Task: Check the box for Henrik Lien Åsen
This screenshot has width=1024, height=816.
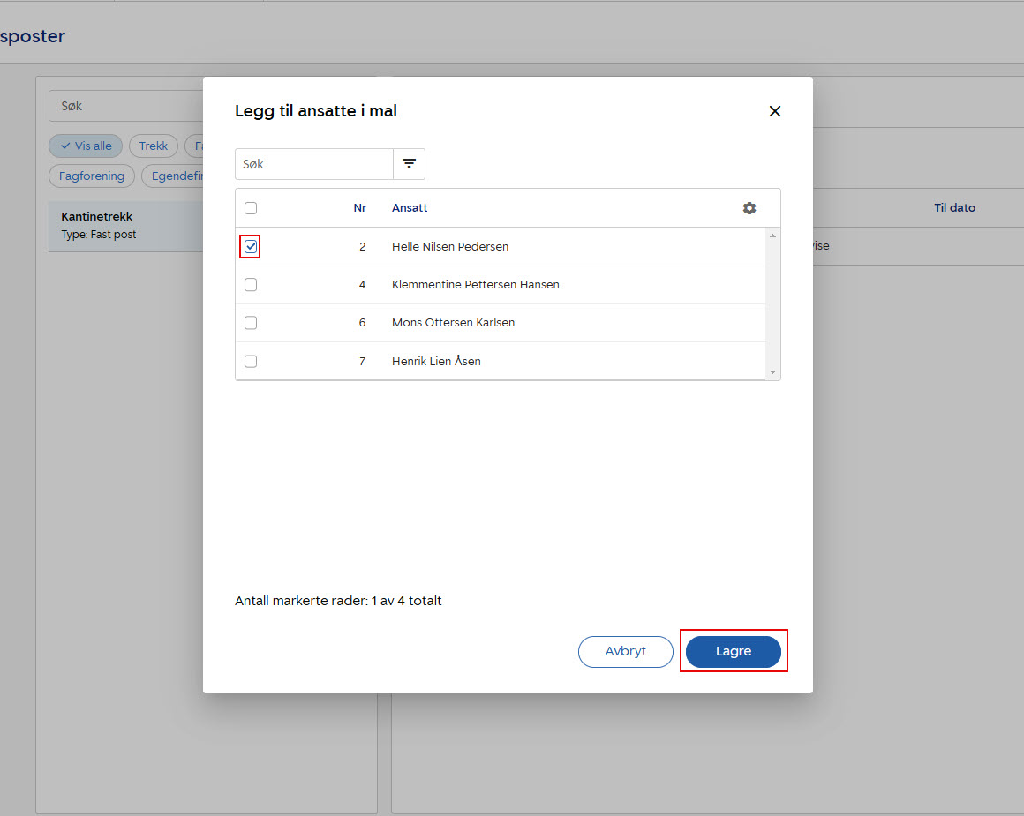Action: pos(251,361)
